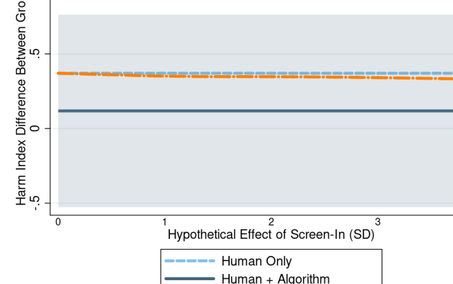Viewport: 453px width, 284px height.
Task: Click the "Human Only" legend label
Action: click(256, 261)
